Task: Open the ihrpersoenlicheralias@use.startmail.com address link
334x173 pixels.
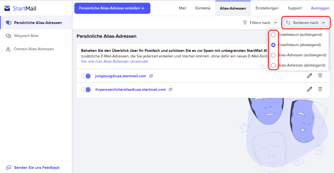Action: [x=130, y=89]
